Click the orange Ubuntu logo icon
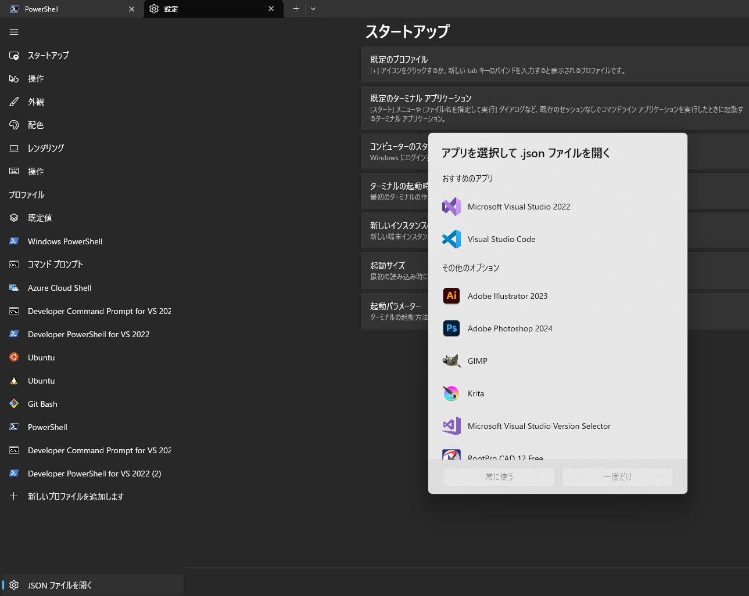 14,357
